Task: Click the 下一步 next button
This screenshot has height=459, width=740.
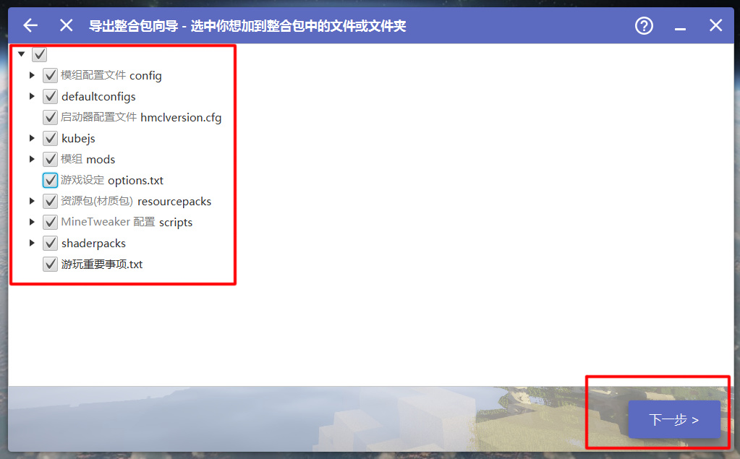Action: (674, 419)
